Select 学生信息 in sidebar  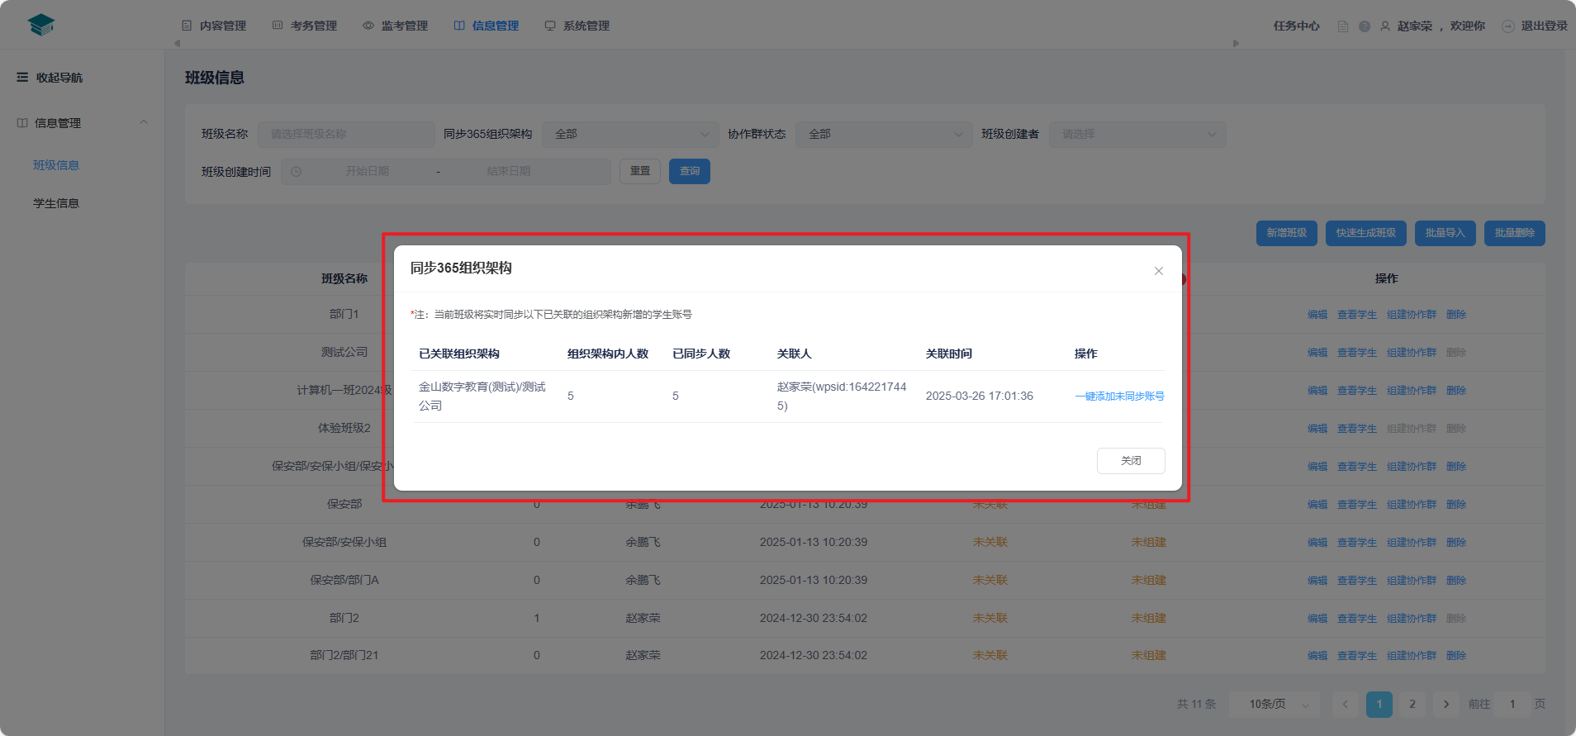pyautogui.click(x=56, y=203)
